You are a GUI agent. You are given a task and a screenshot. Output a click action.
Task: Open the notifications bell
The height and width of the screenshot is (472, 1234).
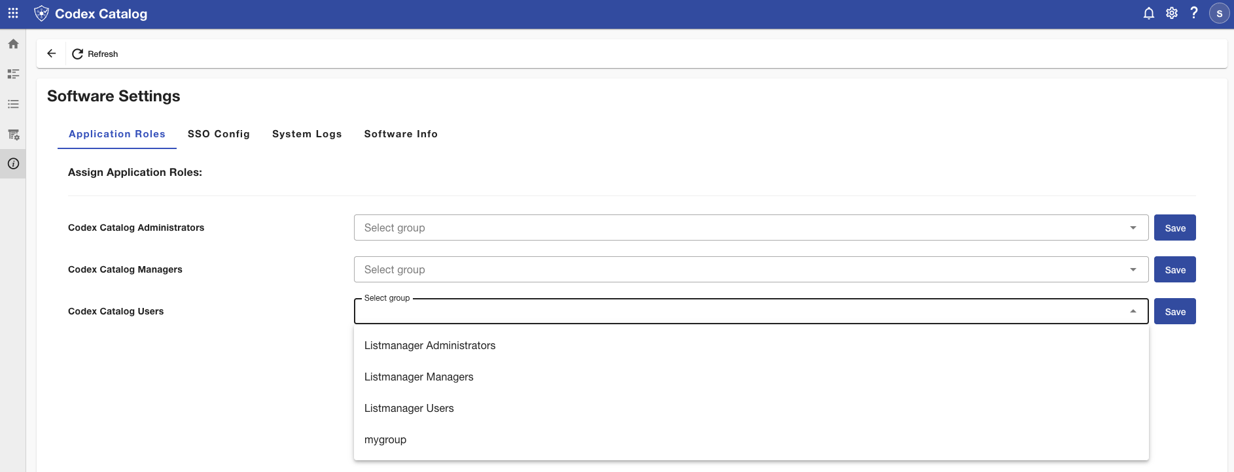pos(1148,13)
